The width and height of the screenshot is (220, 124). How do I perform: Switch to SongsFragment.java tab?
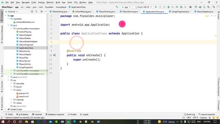(180, 11)
